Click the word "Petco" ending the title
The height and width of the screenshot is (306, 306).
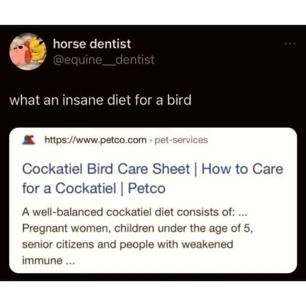(x=146, y=188)
